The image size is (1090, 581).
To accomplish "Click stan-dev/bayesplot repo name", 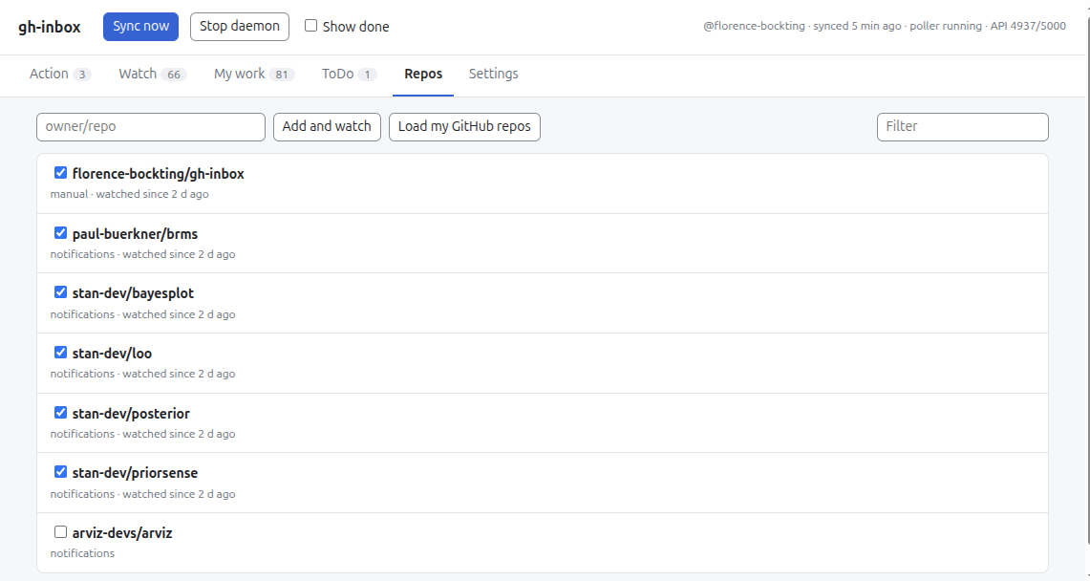I will coord(133,293).
